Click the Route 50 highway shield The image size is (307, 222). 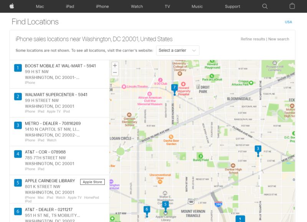click(191, 202)
